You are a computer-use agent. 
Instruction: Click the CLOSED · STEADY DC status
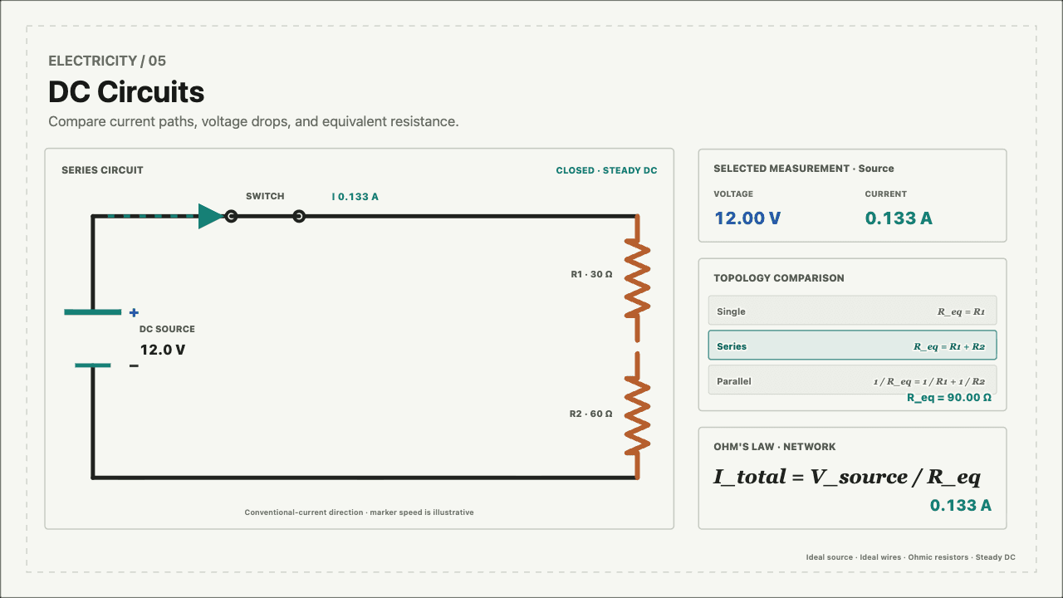tap(606, 170)
